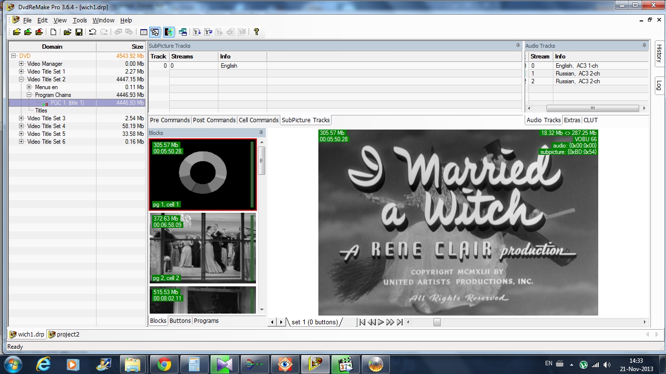Switch to the Programs tab
Viewport: 666px width, 374px height.
pos(206,320)
